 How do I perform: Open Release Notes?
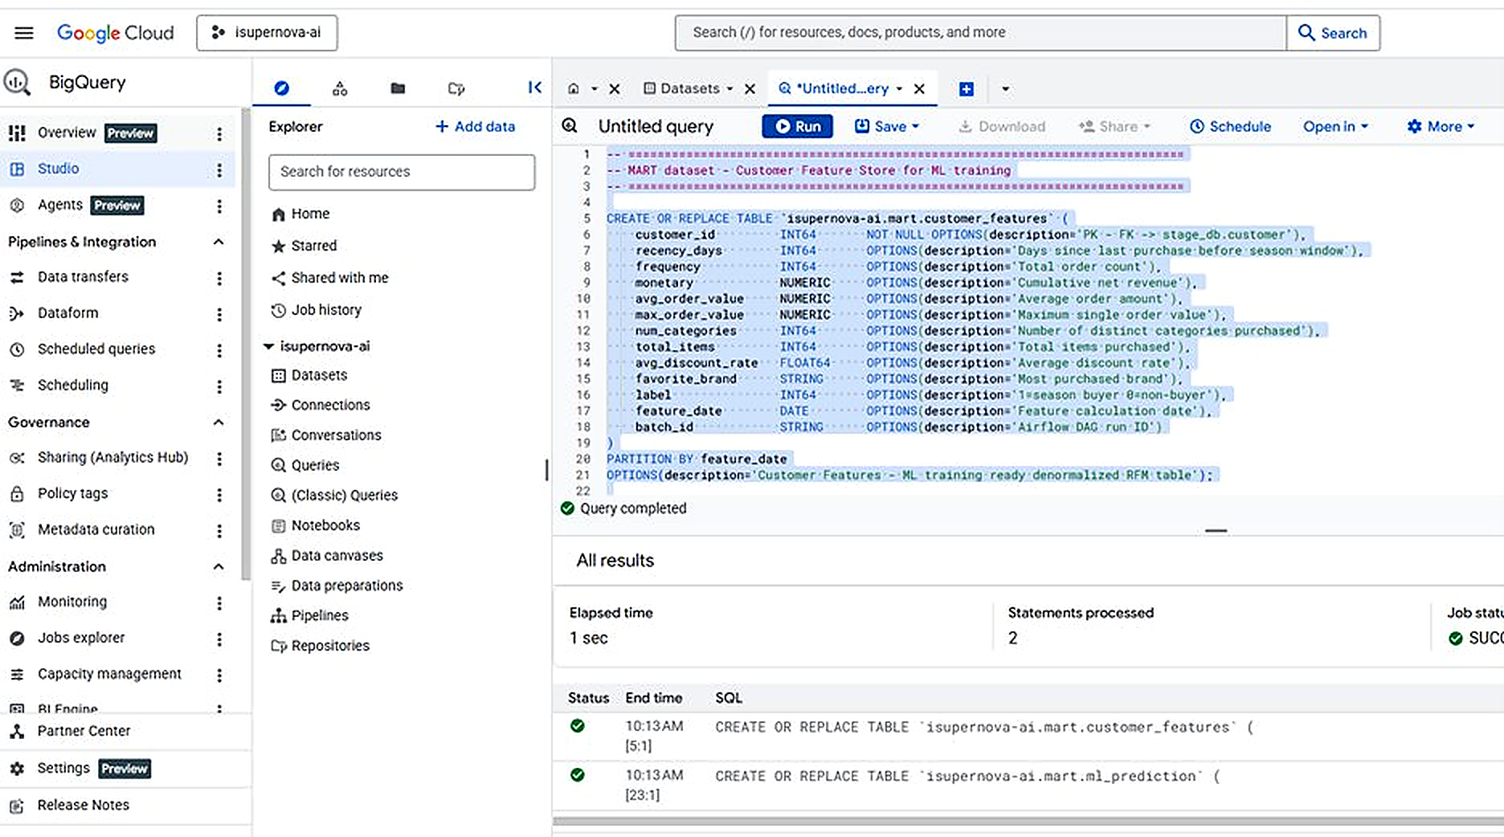[83, 805]
